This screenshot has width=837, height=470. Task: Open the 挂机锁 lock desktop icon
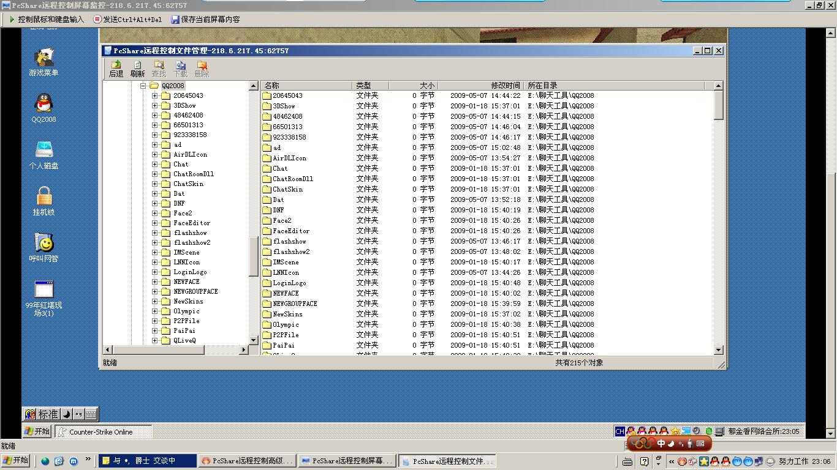coord(44,201)
